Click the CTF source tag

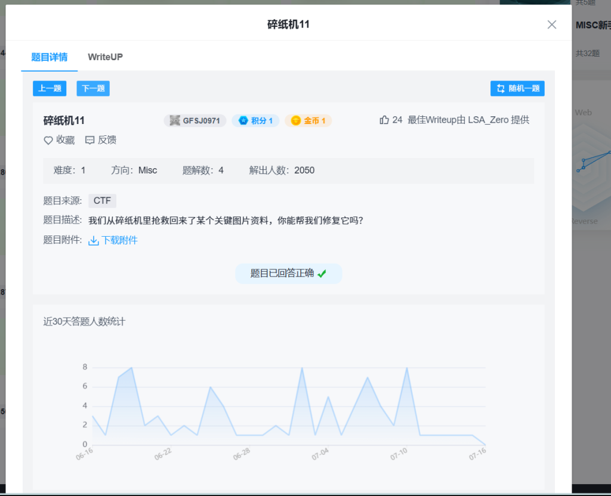[102, 201]
